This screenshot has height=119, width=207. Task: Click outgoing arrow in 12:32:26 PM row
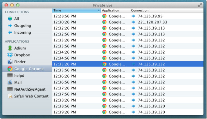(133, 28)
